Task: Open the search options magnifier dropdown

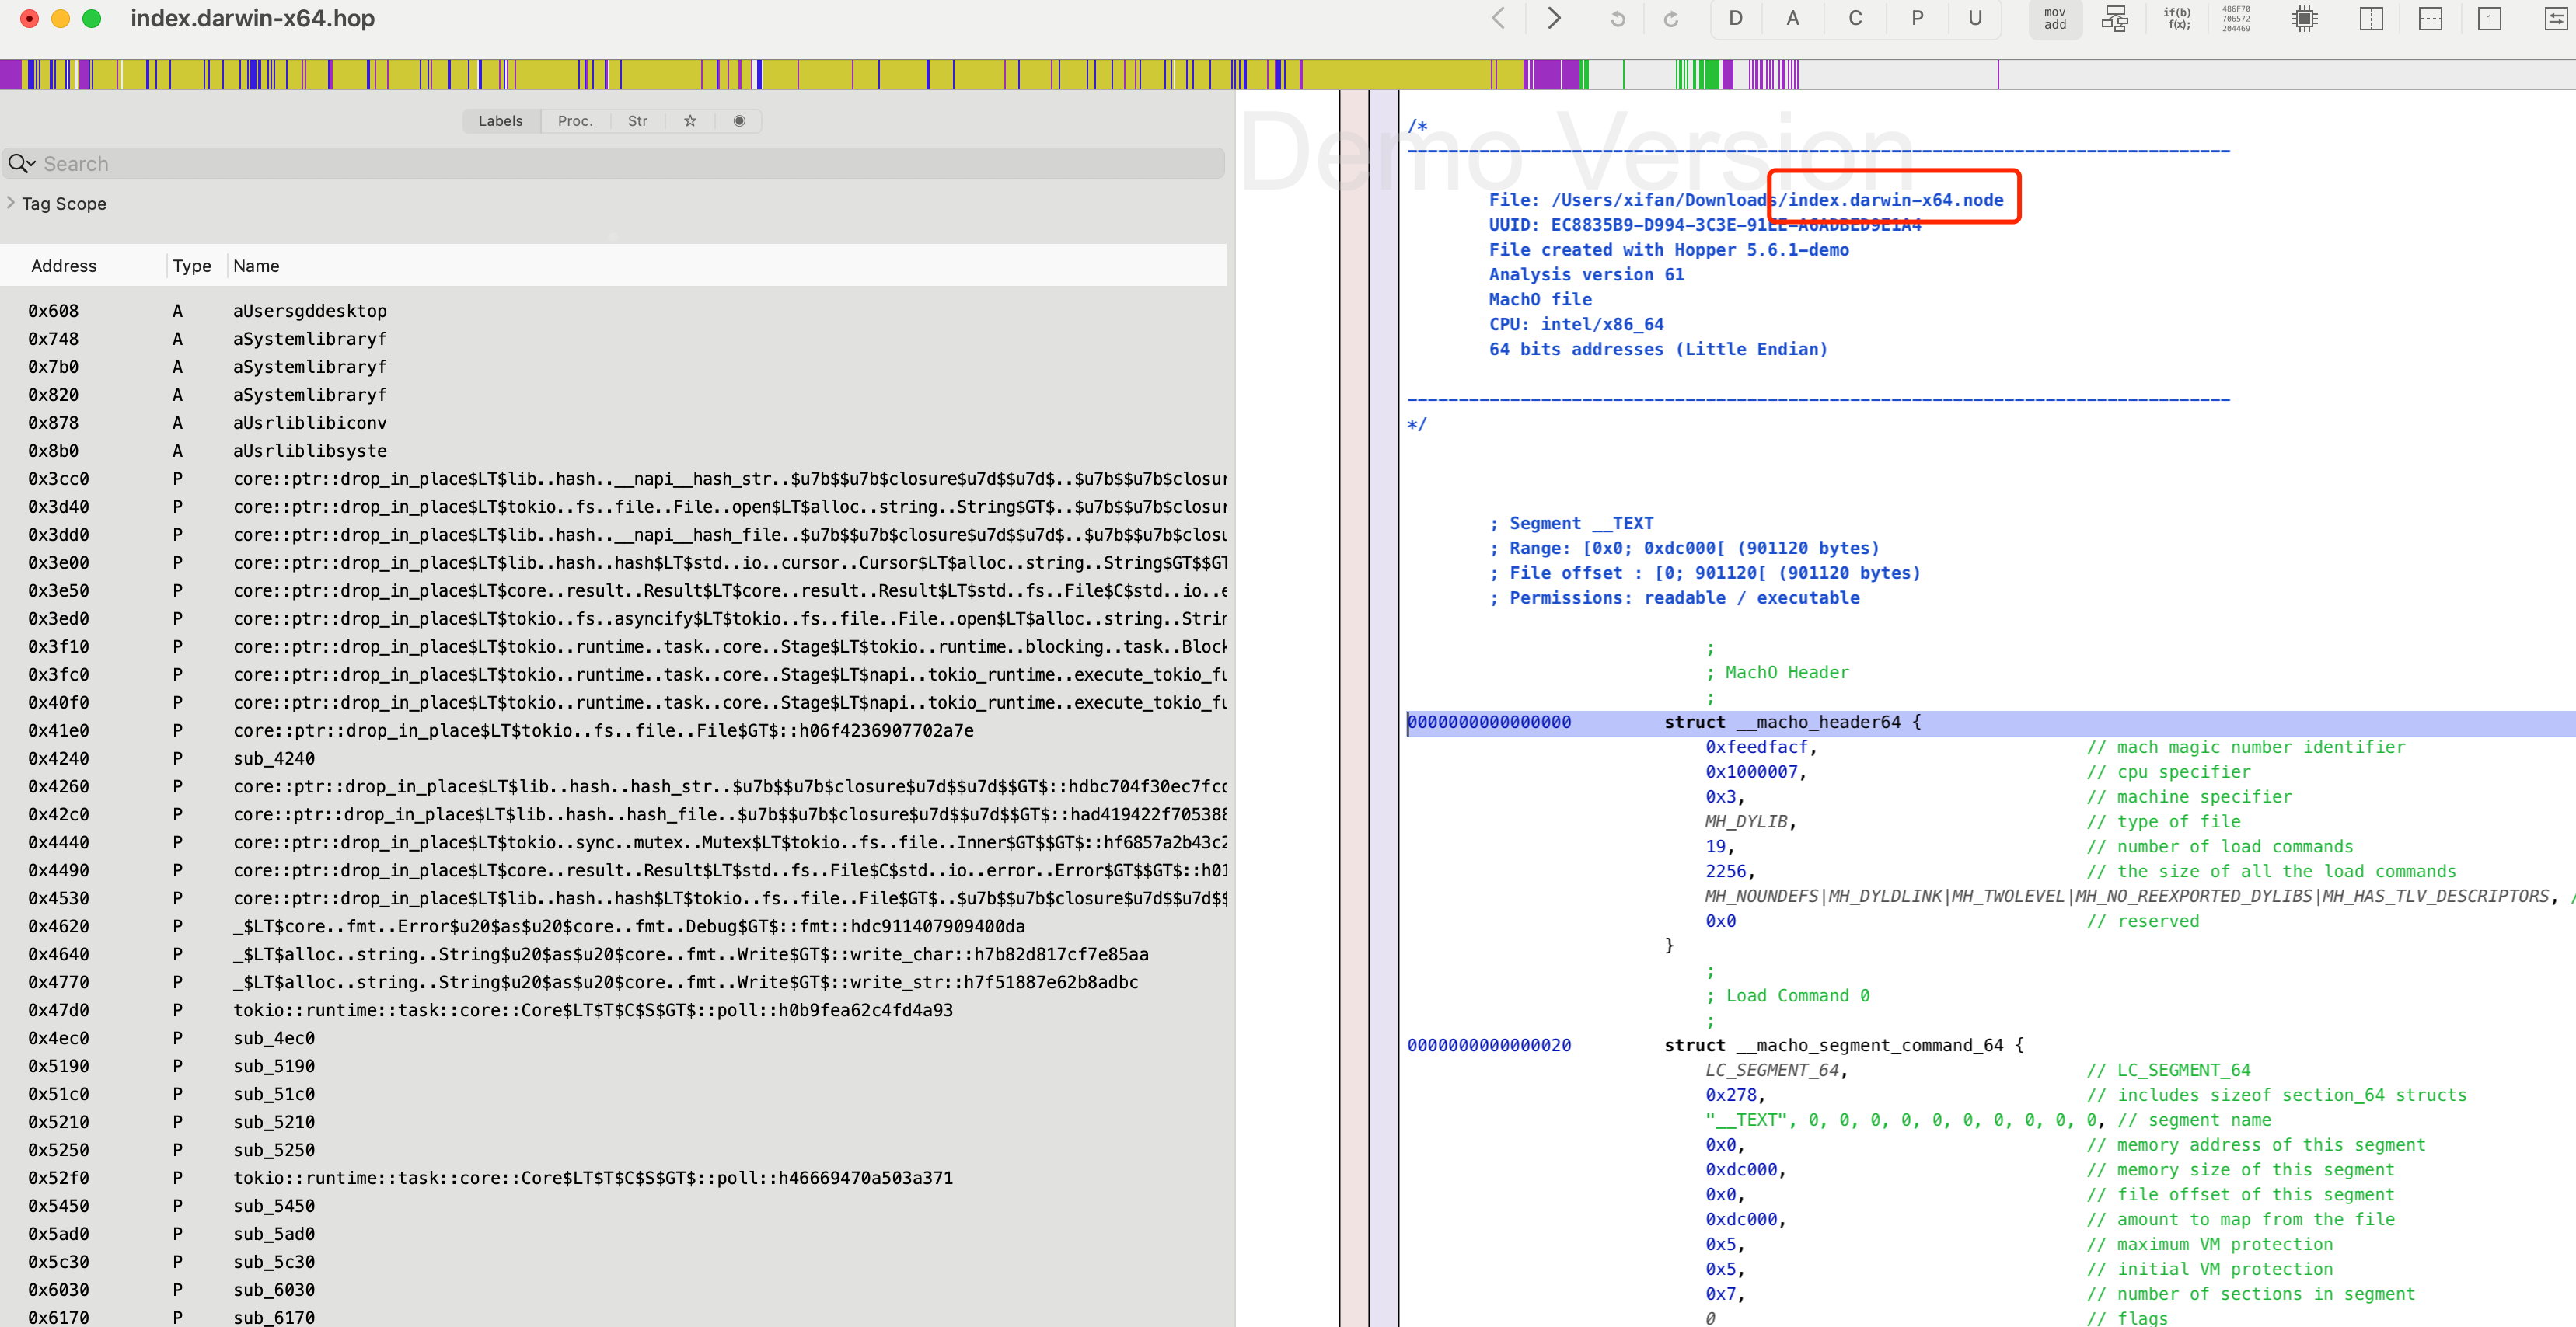Action: (22, 164)
